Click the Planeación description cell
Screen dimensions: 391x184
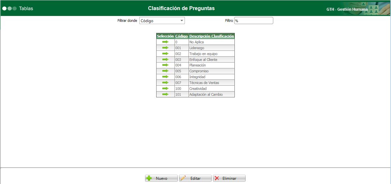point(211,65)
